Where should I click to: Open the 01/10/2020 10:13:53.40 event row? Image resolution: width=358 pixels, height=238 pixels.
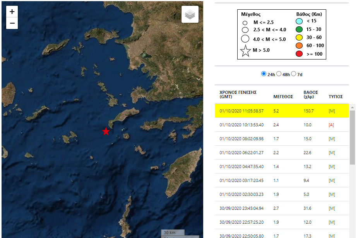coord(242,125)
